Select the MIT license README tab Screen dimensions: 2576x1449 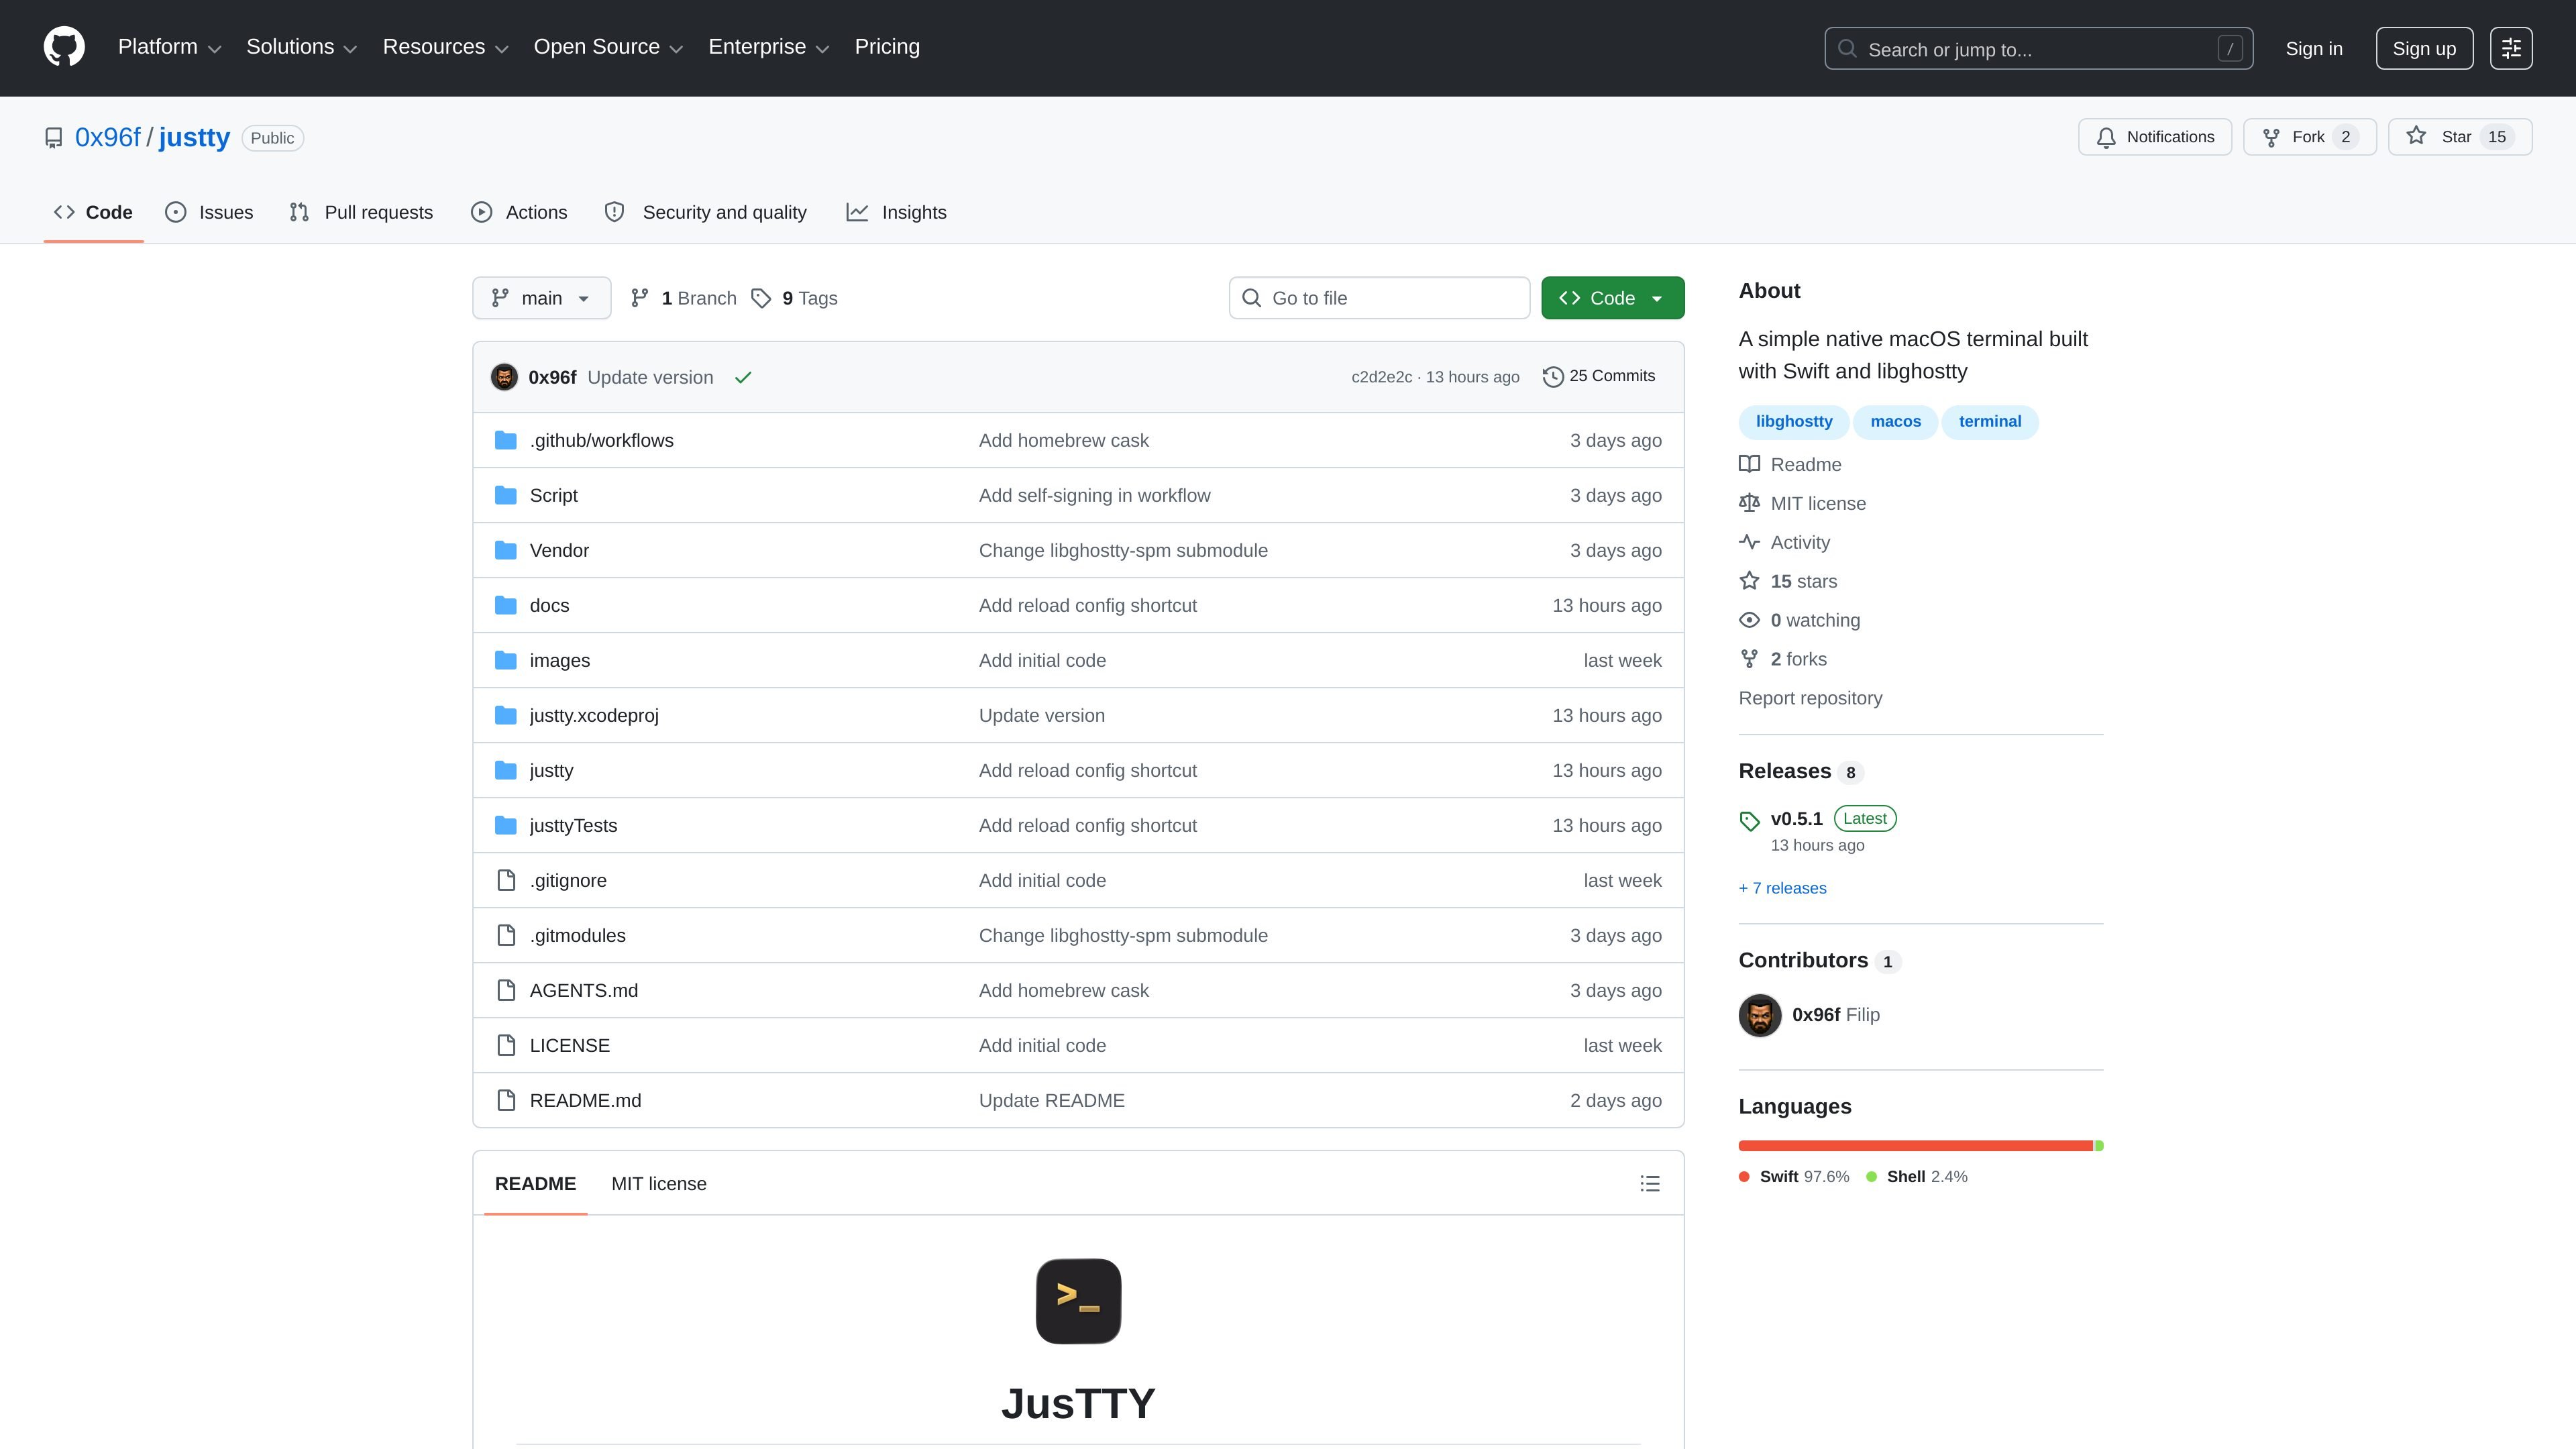tap(659, 1184)
